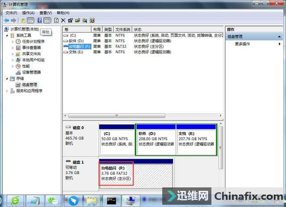286x207 pixels.
Task: Toggle the Show/Hide Action Pane icon
Action: click(x=47, y=21)
